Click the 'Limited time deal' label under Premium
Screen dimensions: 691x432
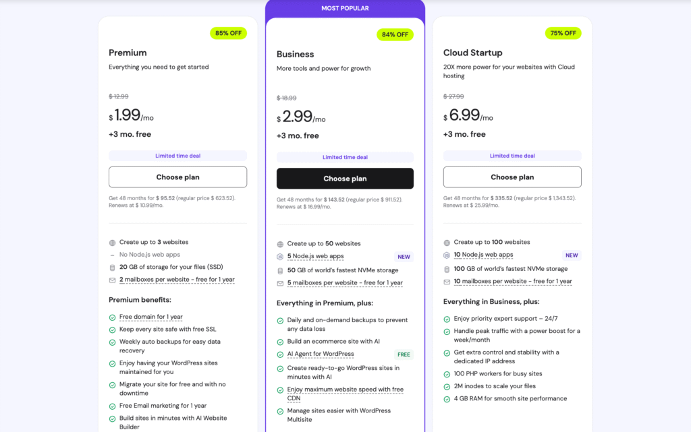177,156
